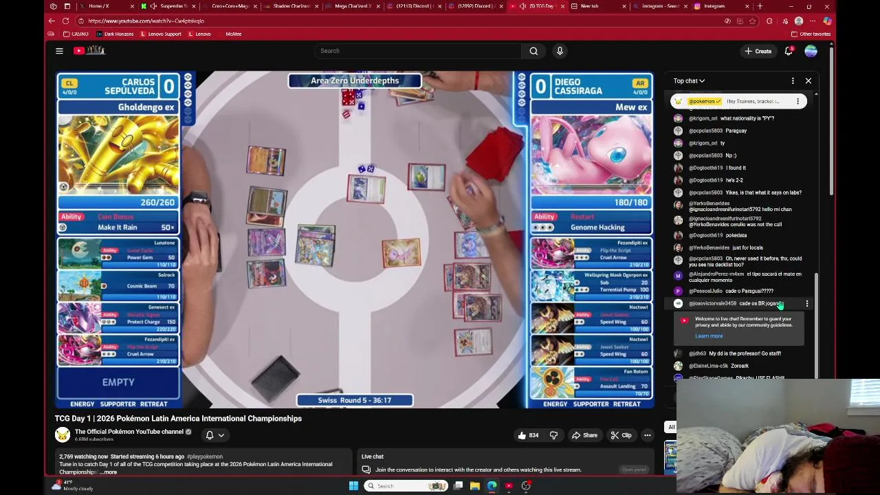Open YouTube app icon in taskbar
This screenshot has height=495, width=880.
point(509,486)
